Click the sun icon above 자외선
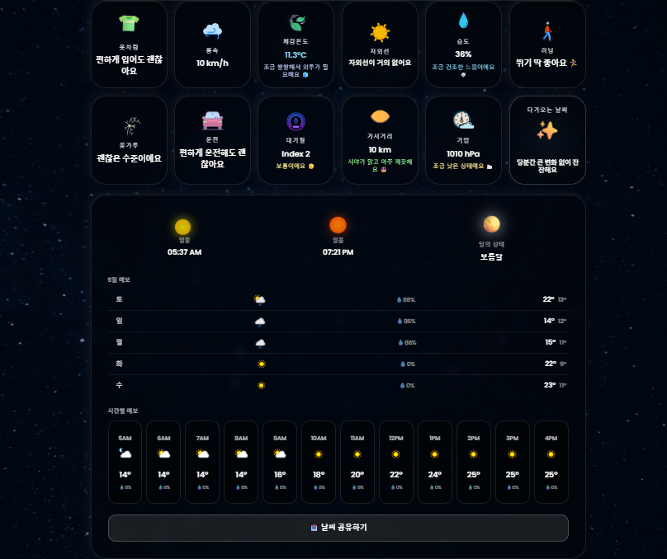667x559 pixels. (380, 32)
